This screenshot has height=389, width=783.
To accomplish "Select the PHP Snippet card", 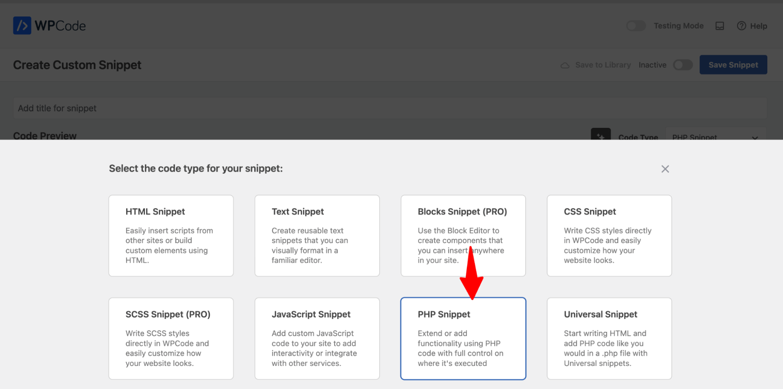I will pos(463,339).
